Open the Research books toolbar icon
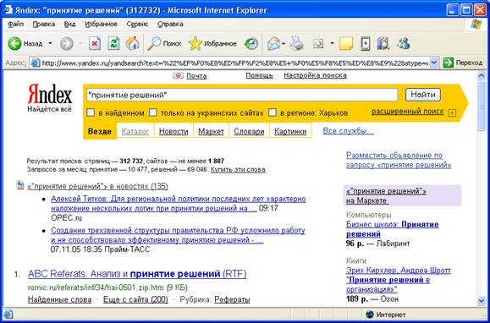The width and height of the screenshot is (490, 323). [x=383, y=44]
